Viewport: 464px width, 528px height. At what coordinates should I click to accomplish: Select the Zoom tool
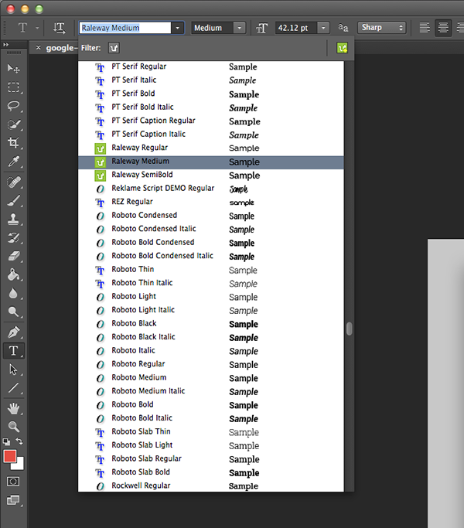point(13,427)
